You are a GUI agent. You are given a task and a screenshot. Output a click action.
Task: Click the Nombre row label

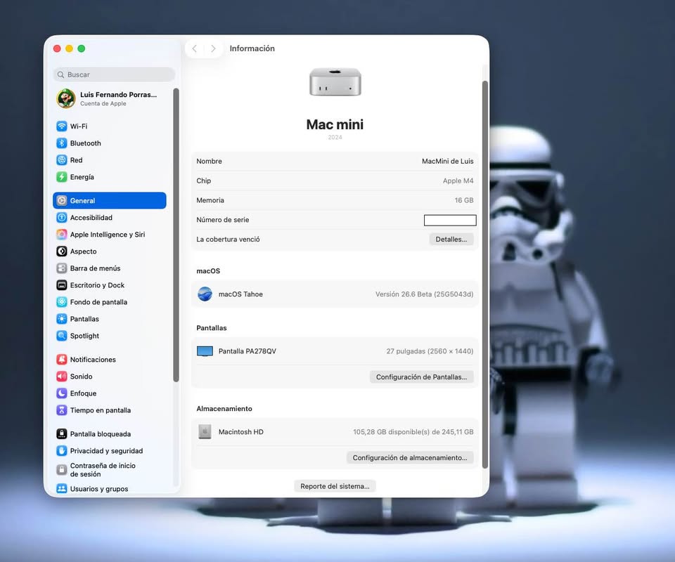pos(210,162)
